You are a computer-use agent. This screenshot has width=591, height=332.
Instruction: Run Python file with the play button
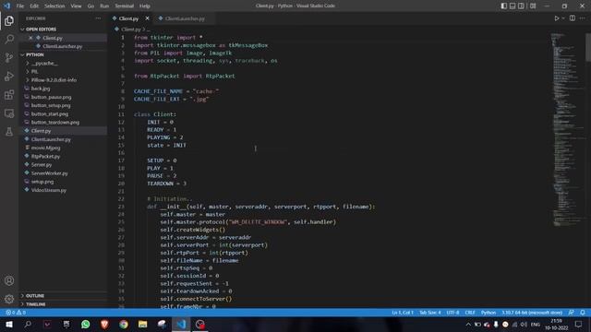(x=556, y=18)
